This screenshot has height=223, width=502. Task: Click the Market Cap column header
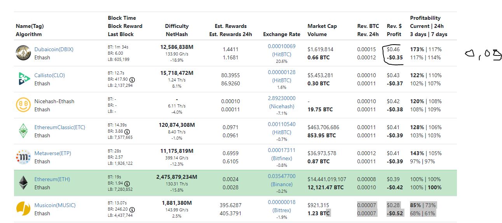pos(322,26)
